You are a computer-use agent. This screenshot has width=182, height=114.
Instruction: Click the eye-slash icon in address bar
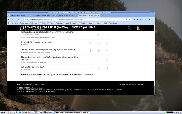tap(127, 20)
